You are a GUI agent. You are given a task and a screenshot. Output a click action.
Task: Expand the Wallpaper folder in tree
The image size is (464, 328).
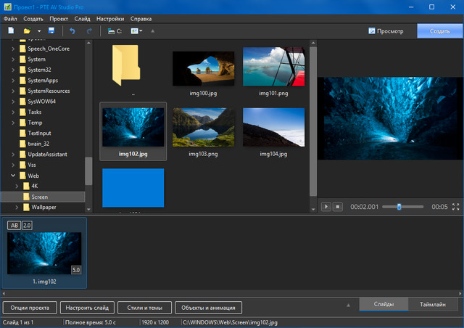click(15, 207)
